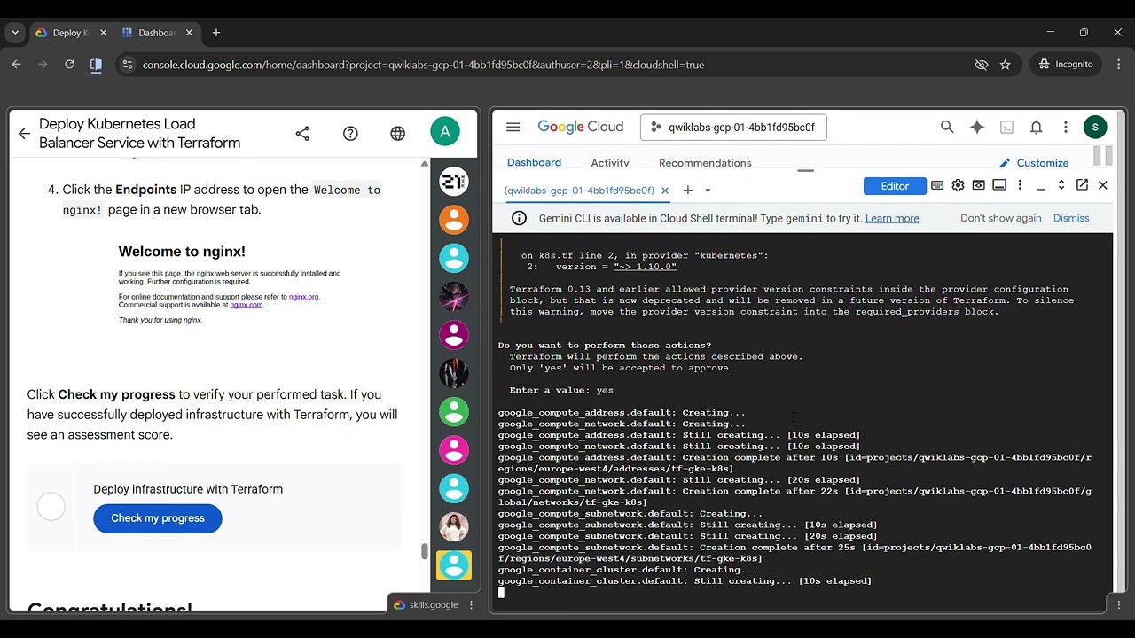Click the browser address bar URL
Screen dimensions: 1135x638
coord(423,65)
